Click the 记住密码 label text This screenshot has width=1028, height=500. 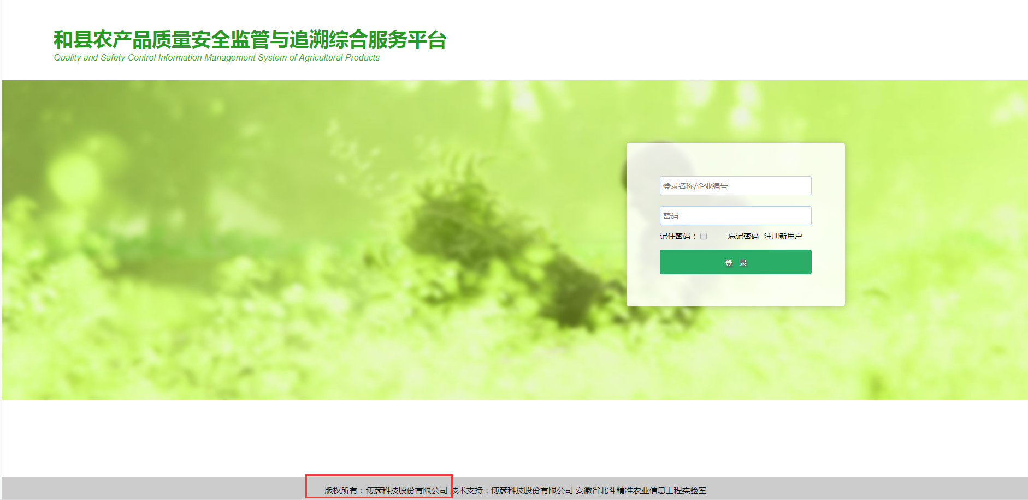[x=675, y=236]
